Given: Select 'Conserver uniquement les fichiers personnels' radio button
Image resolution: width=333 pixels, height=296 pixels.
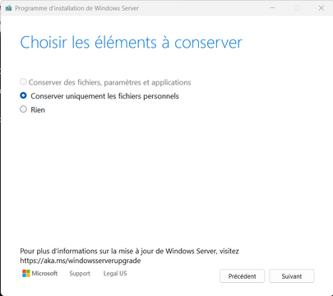Looking at the screenshot, I should (23, 95).
